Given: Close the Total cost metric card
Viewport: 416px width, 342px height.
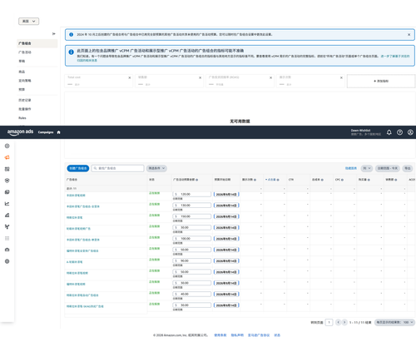Looking at the screenshot, I should [x=130, y=77].
